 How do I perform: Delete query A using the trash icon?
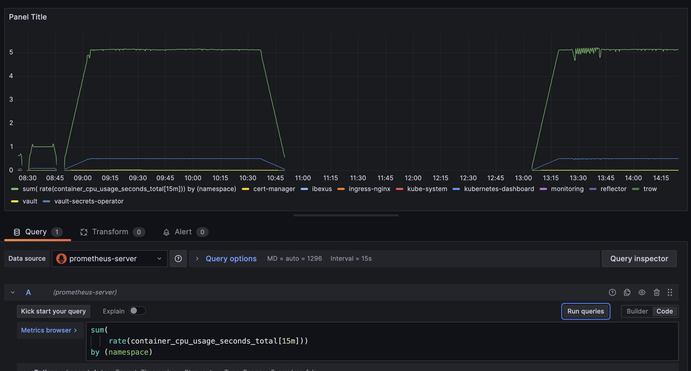pyautogui.click(x=656, y=292)
